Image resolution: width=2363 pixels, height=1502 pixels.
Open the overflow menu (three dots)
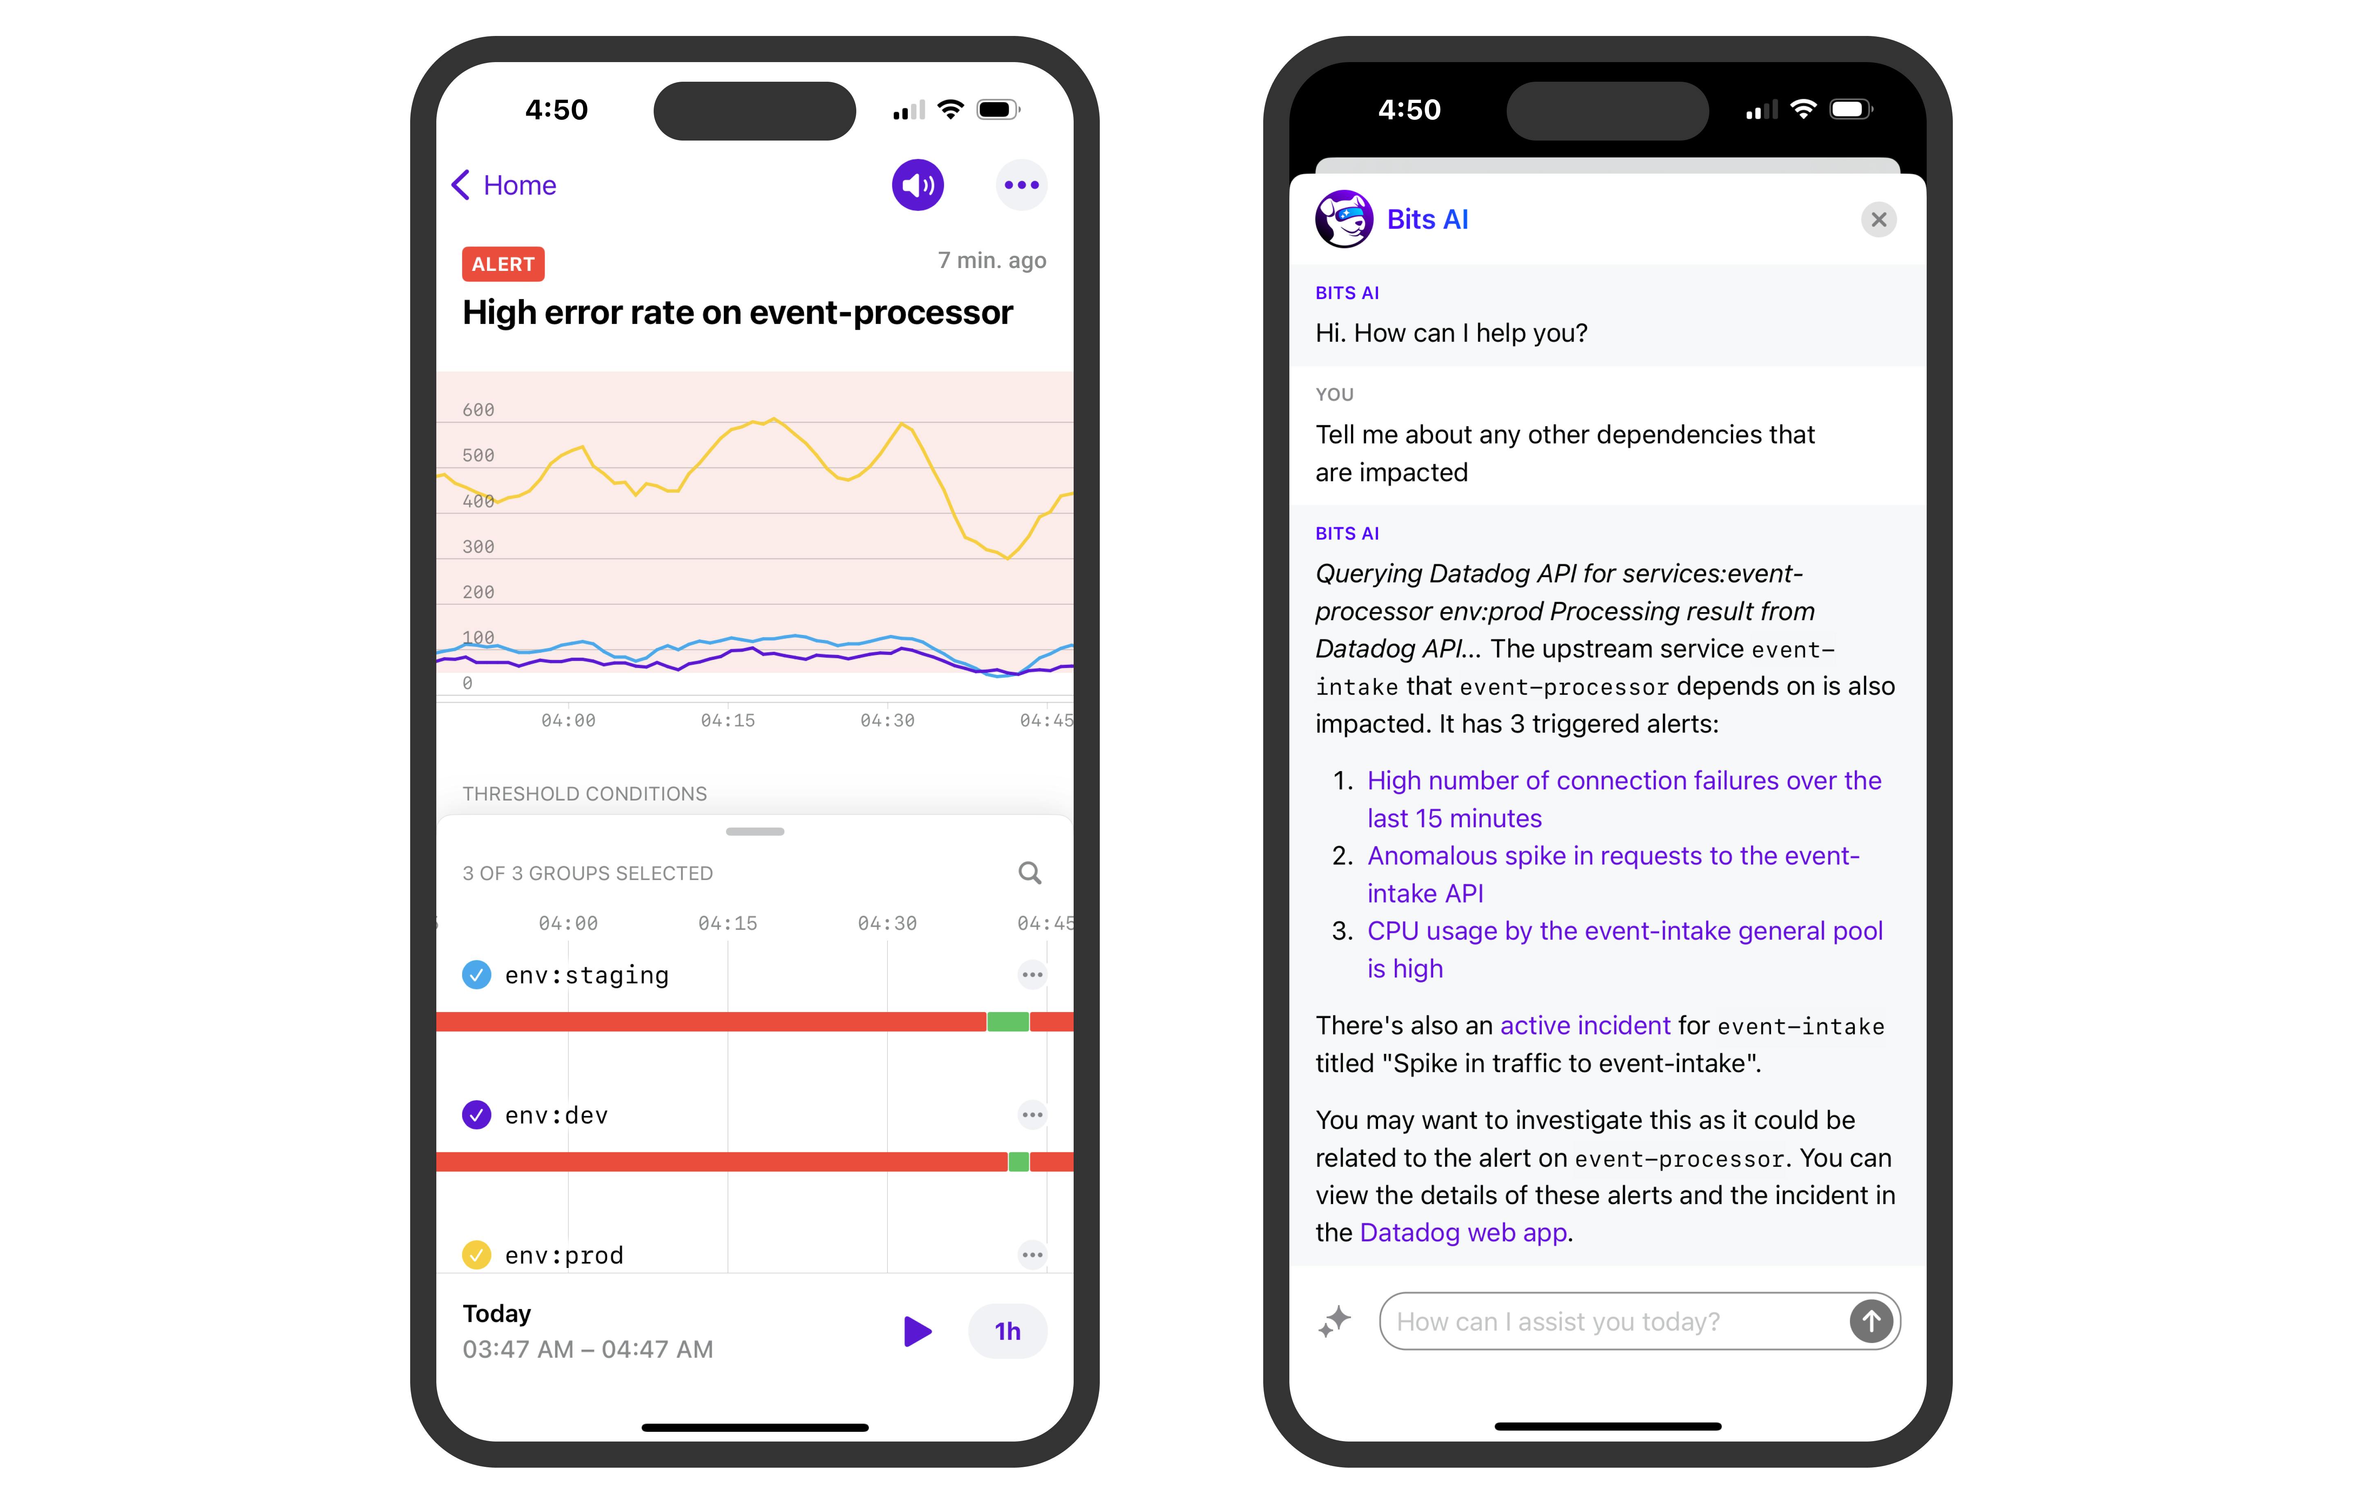1023,184
